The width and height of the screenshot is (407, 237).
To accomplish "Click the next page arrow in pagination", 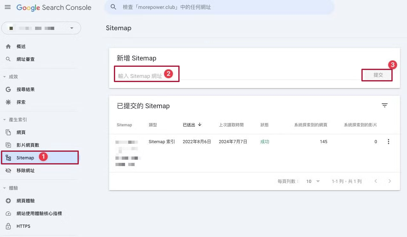I will (389, 181).
